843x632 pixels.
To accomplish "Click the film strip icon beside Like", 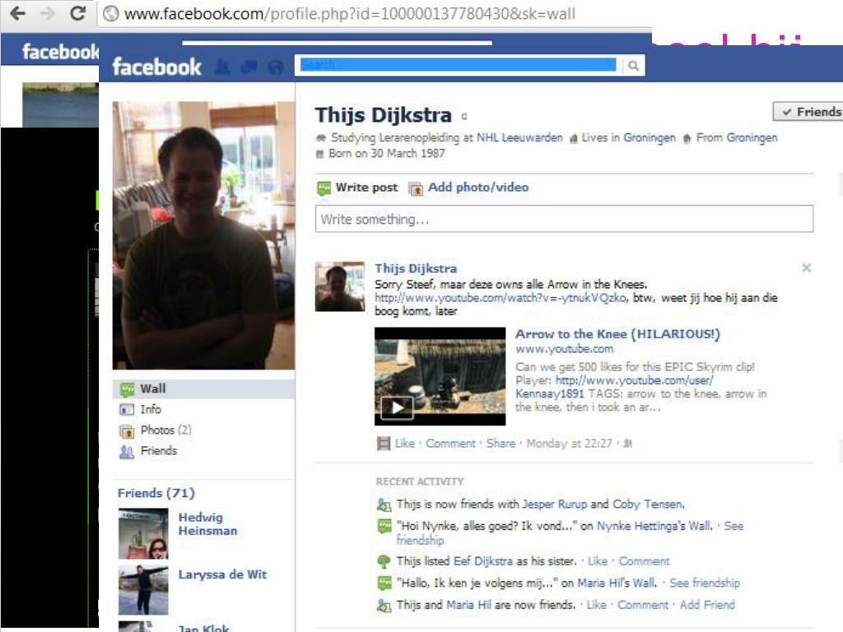I will [x=384, y=444].
